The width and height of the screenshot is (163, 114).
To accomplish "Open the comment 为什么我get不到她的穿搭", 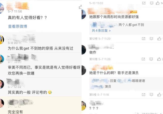I will point(40,48).
